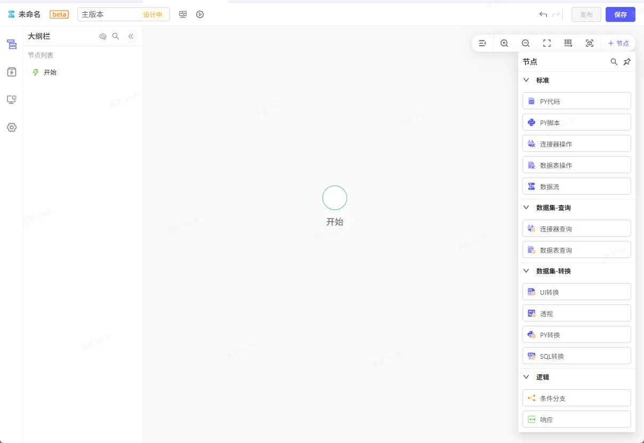Add a 数据表查询 node
The width and height of the screenshot is (644, 443).
tap(577, 249)
